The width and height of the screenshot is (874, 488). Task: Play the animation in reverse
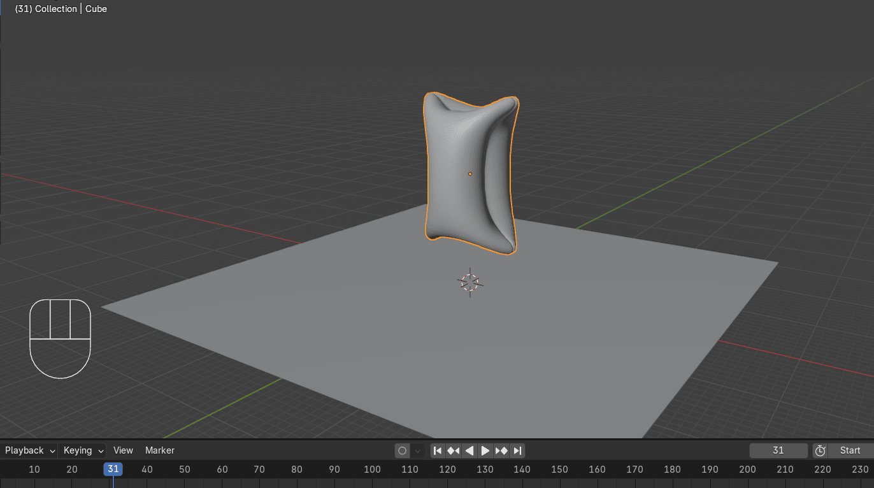(x=469, y=450)
